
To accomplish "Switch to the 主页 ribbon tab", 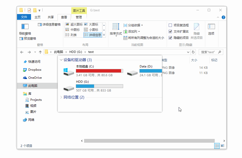I will click(37, 17).
